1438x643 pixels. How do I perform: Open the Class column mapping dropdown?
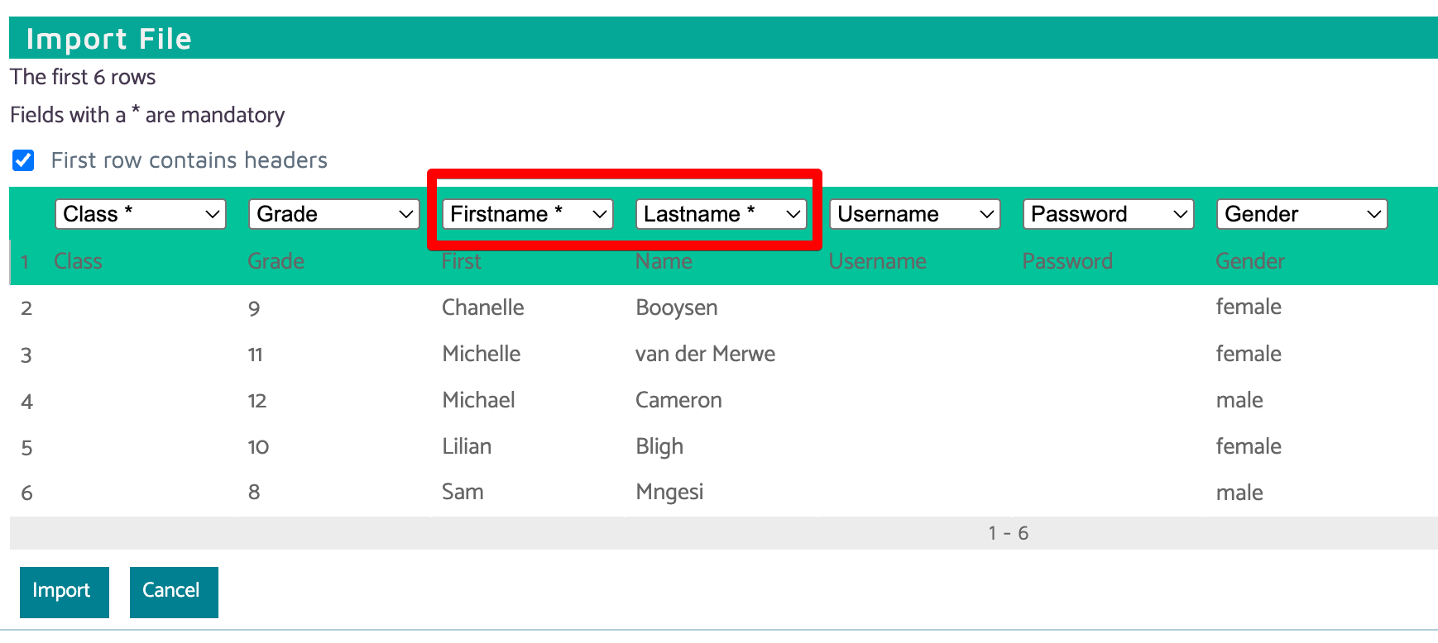[x=141, y=214]
